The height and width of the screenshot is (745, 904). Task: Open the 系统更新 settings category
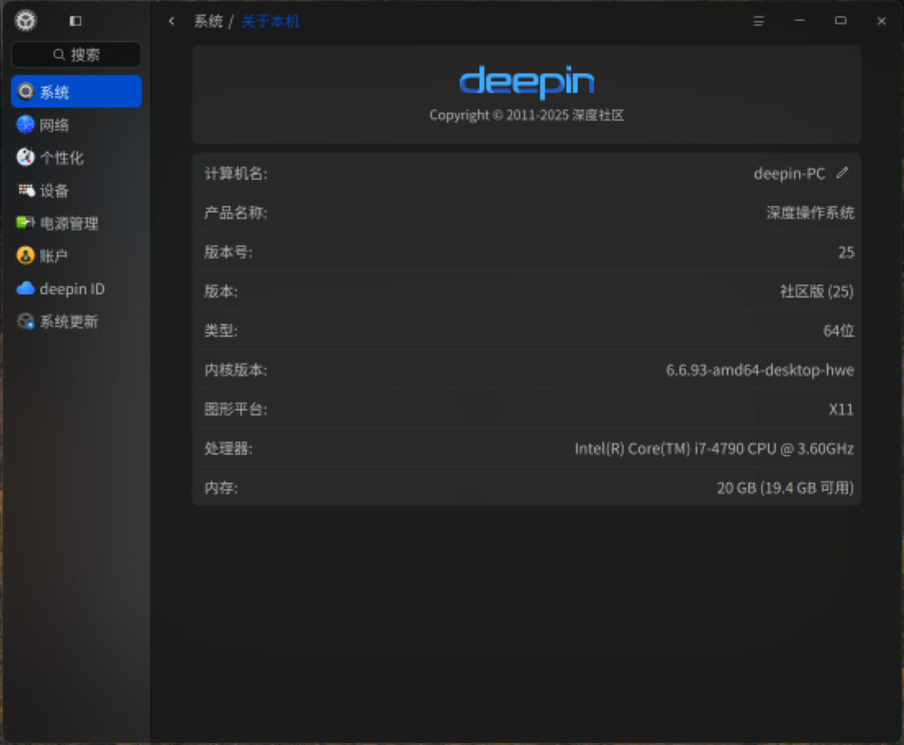[x=76, y=321]
